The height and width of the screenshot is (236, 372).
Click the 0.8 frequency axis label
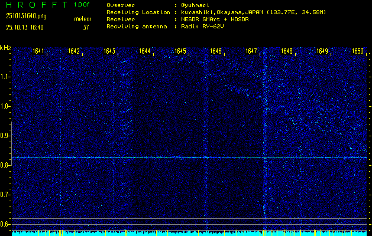[5, 165]
